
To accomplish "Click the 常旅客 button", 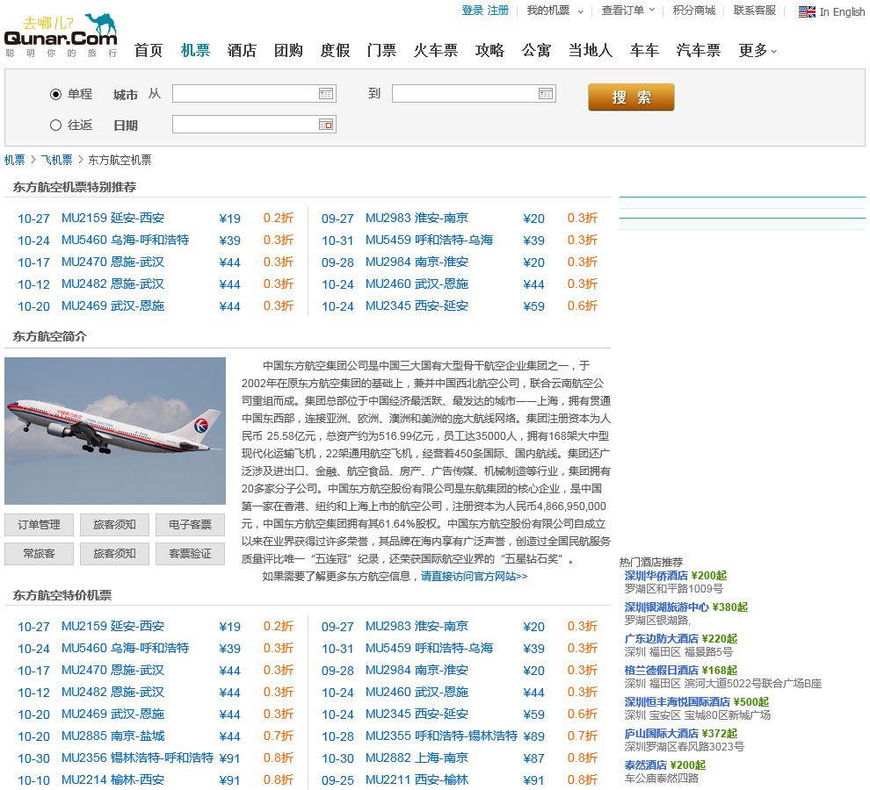I will pyautogui.click(x=39, y=553).
